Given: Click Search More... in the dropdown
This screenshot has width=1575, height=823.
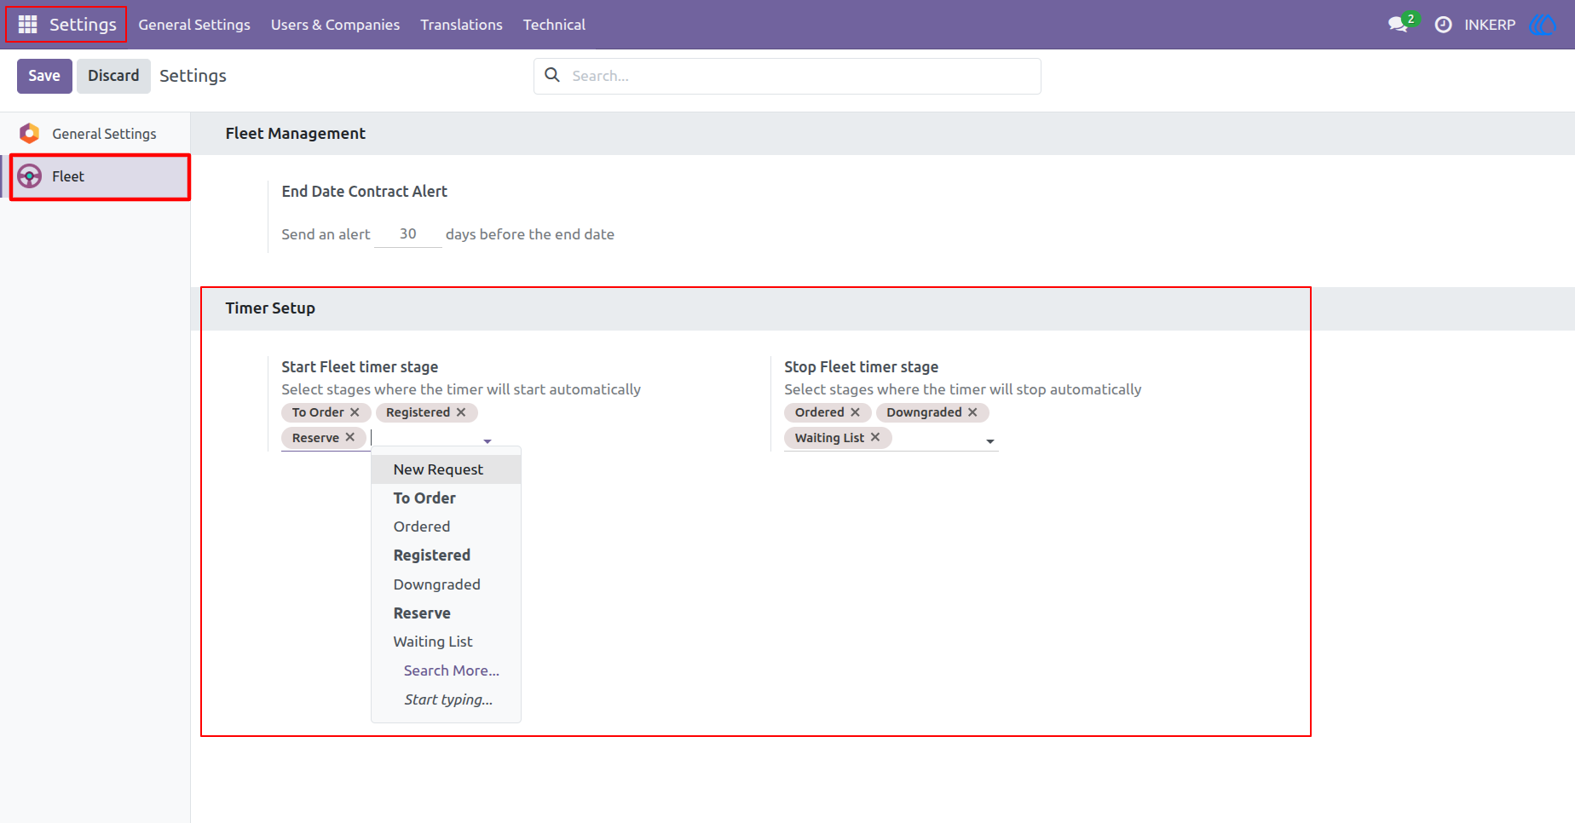Looking at the screenshot, I should tap(446, 670).
